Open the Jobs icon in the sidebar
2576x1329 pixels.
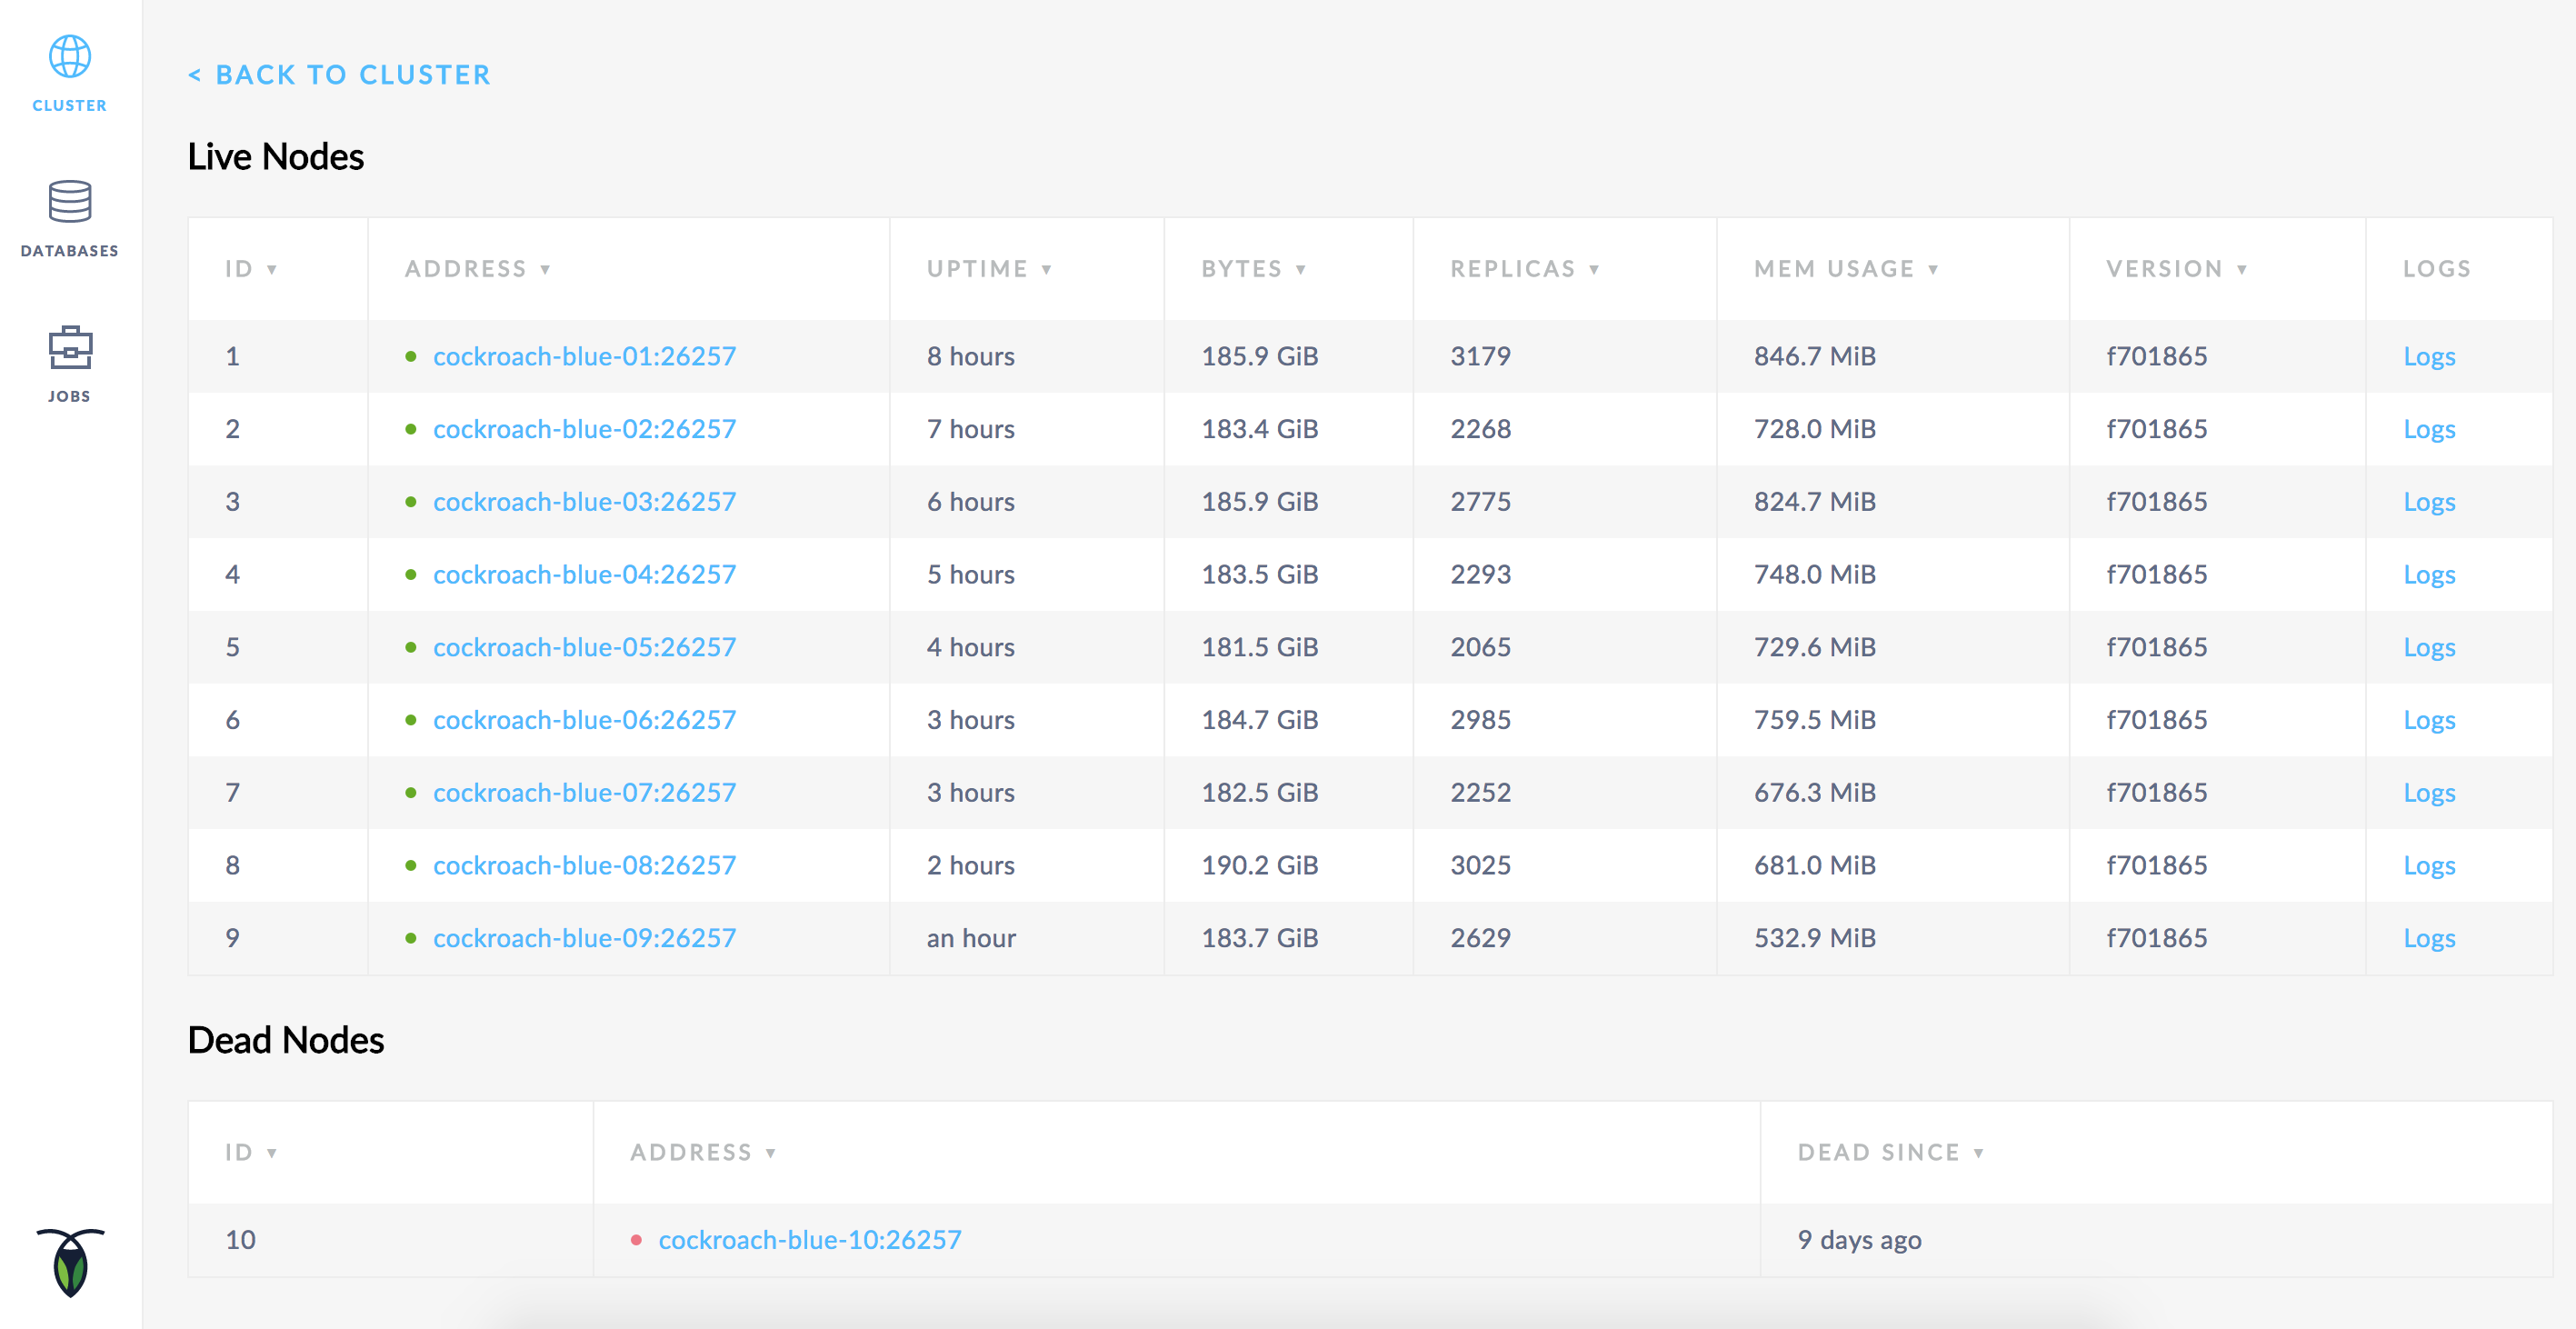(69, 349)
